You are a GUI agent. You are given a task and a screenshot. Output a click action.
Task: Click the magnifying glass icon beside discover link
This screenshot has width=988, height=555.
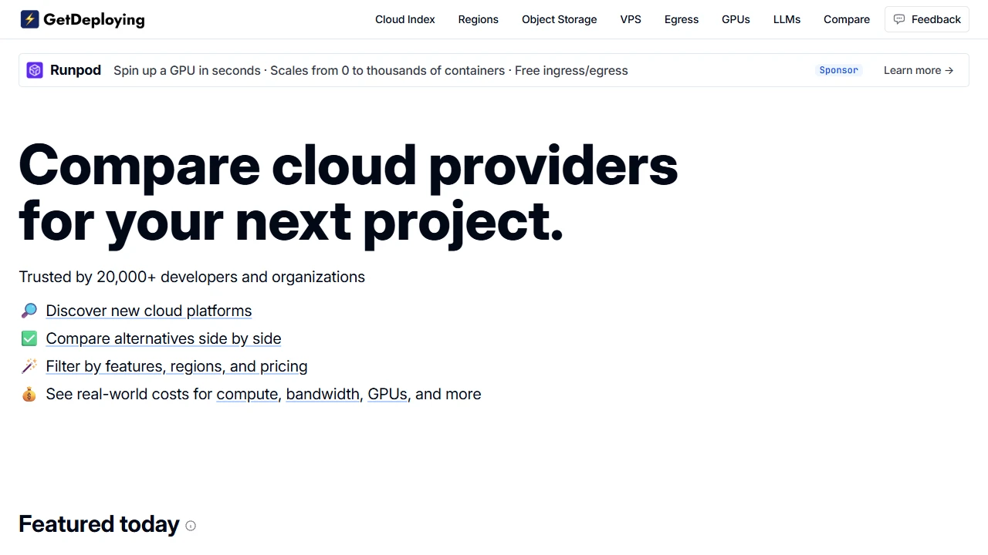(x=29, y=310)
